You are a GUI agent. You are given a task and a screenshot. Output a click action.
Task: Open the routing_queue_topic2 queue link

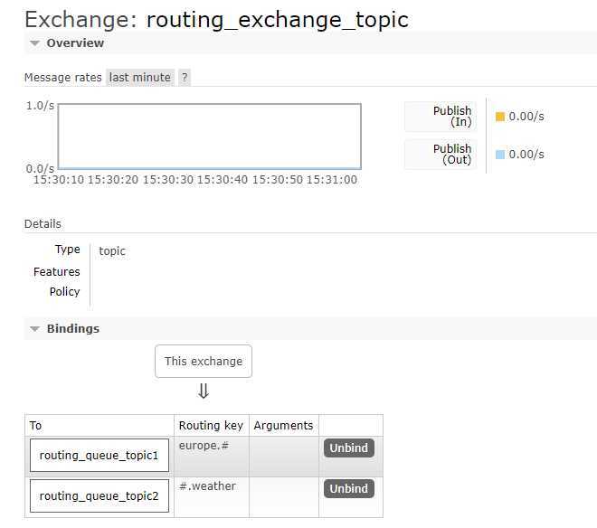pyautogui.click(x=99, y=495)
